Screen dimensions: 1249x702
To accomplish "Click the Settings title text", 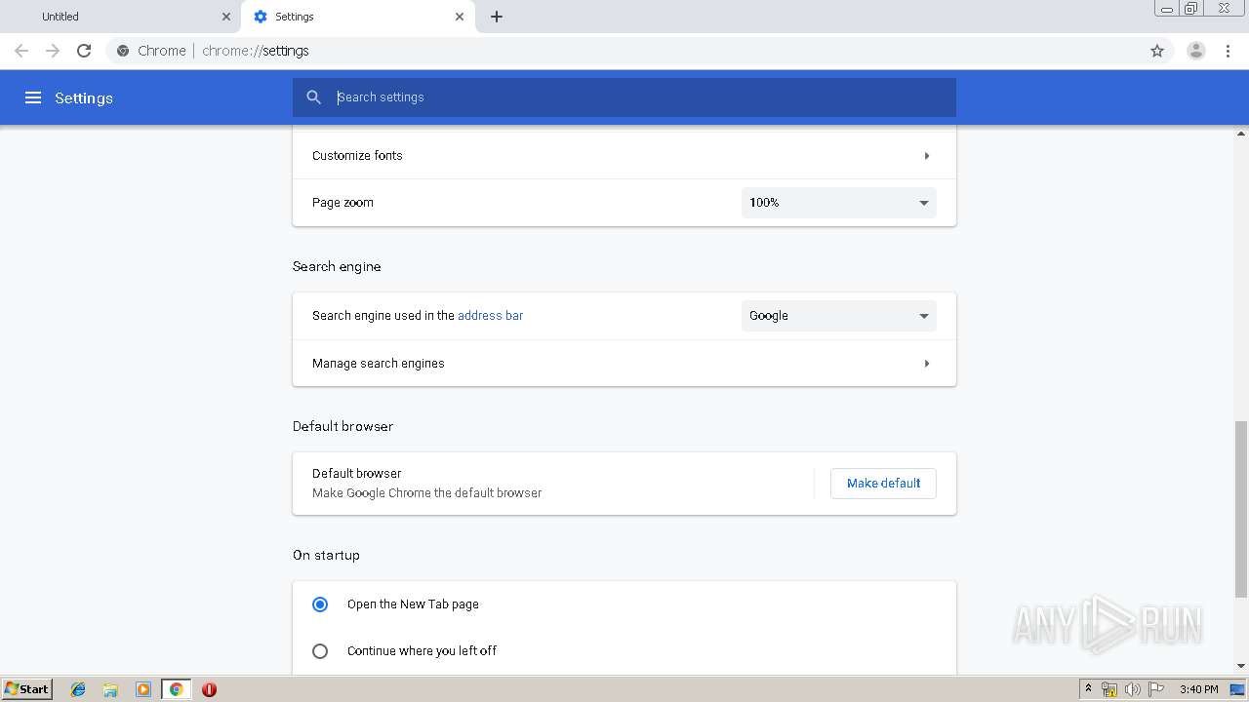I will tap(84, 97).
